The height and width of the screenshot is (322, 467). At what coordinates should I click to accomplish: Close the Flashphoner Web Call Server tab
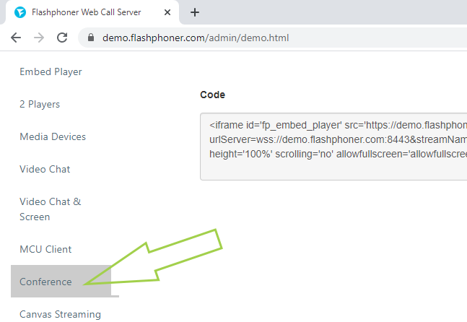167,12
